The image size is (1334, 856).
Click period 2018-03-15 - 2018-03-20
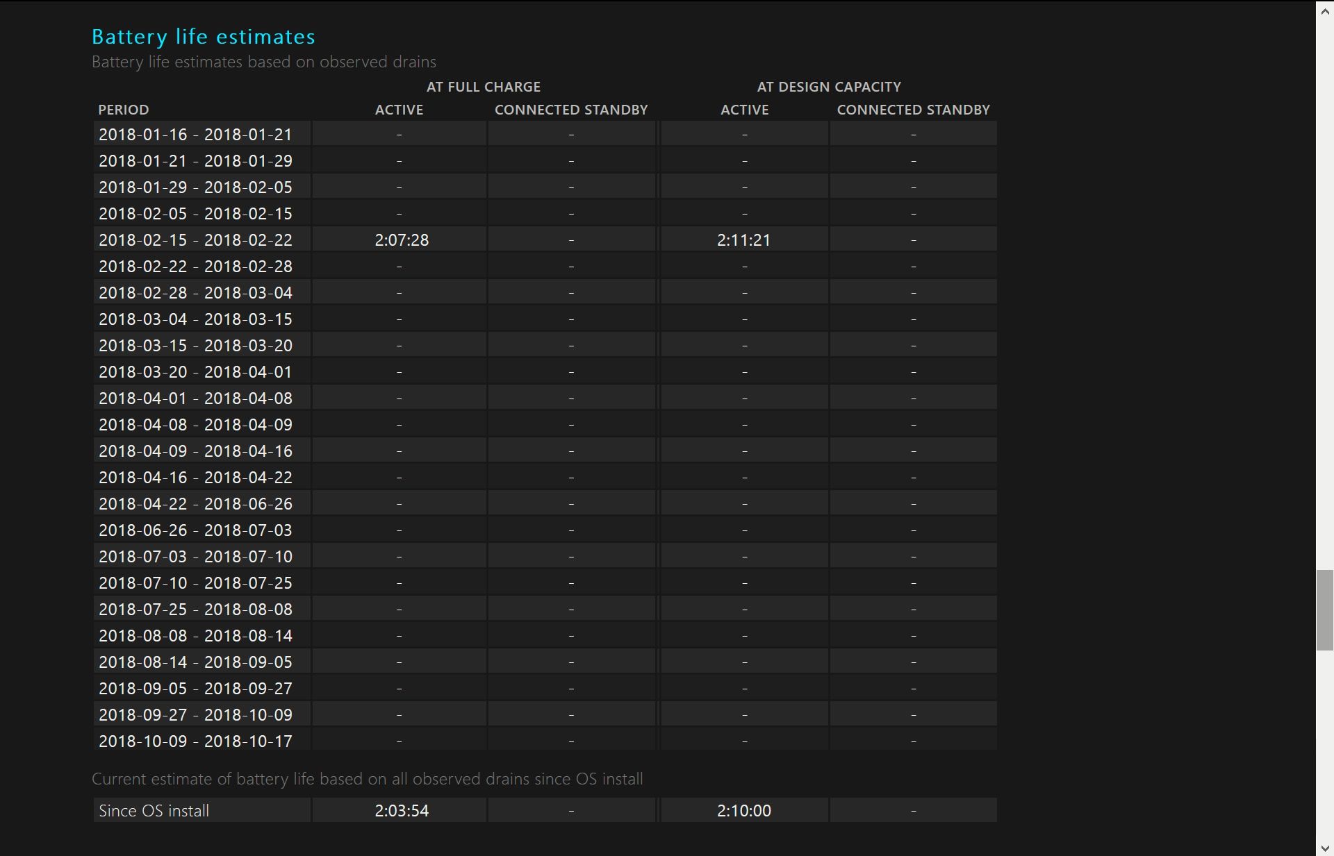tap(195, 346)
